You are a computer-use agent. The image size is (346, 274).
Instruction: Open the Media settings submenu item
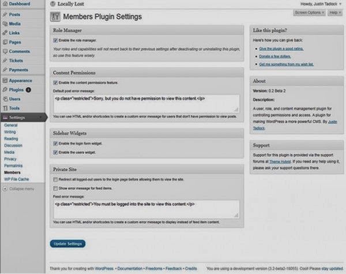pyautogui.click(x=9, y=152)
